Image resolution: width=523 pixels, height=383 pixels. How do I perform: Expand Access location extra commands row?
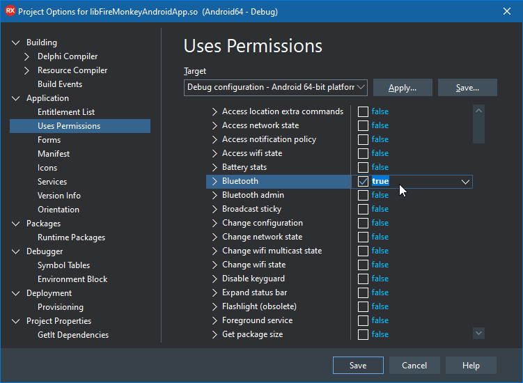click(214, 111)
